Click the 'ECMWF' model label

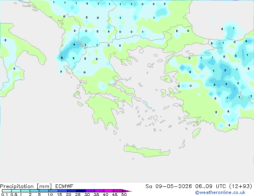(x=65, y=186)
